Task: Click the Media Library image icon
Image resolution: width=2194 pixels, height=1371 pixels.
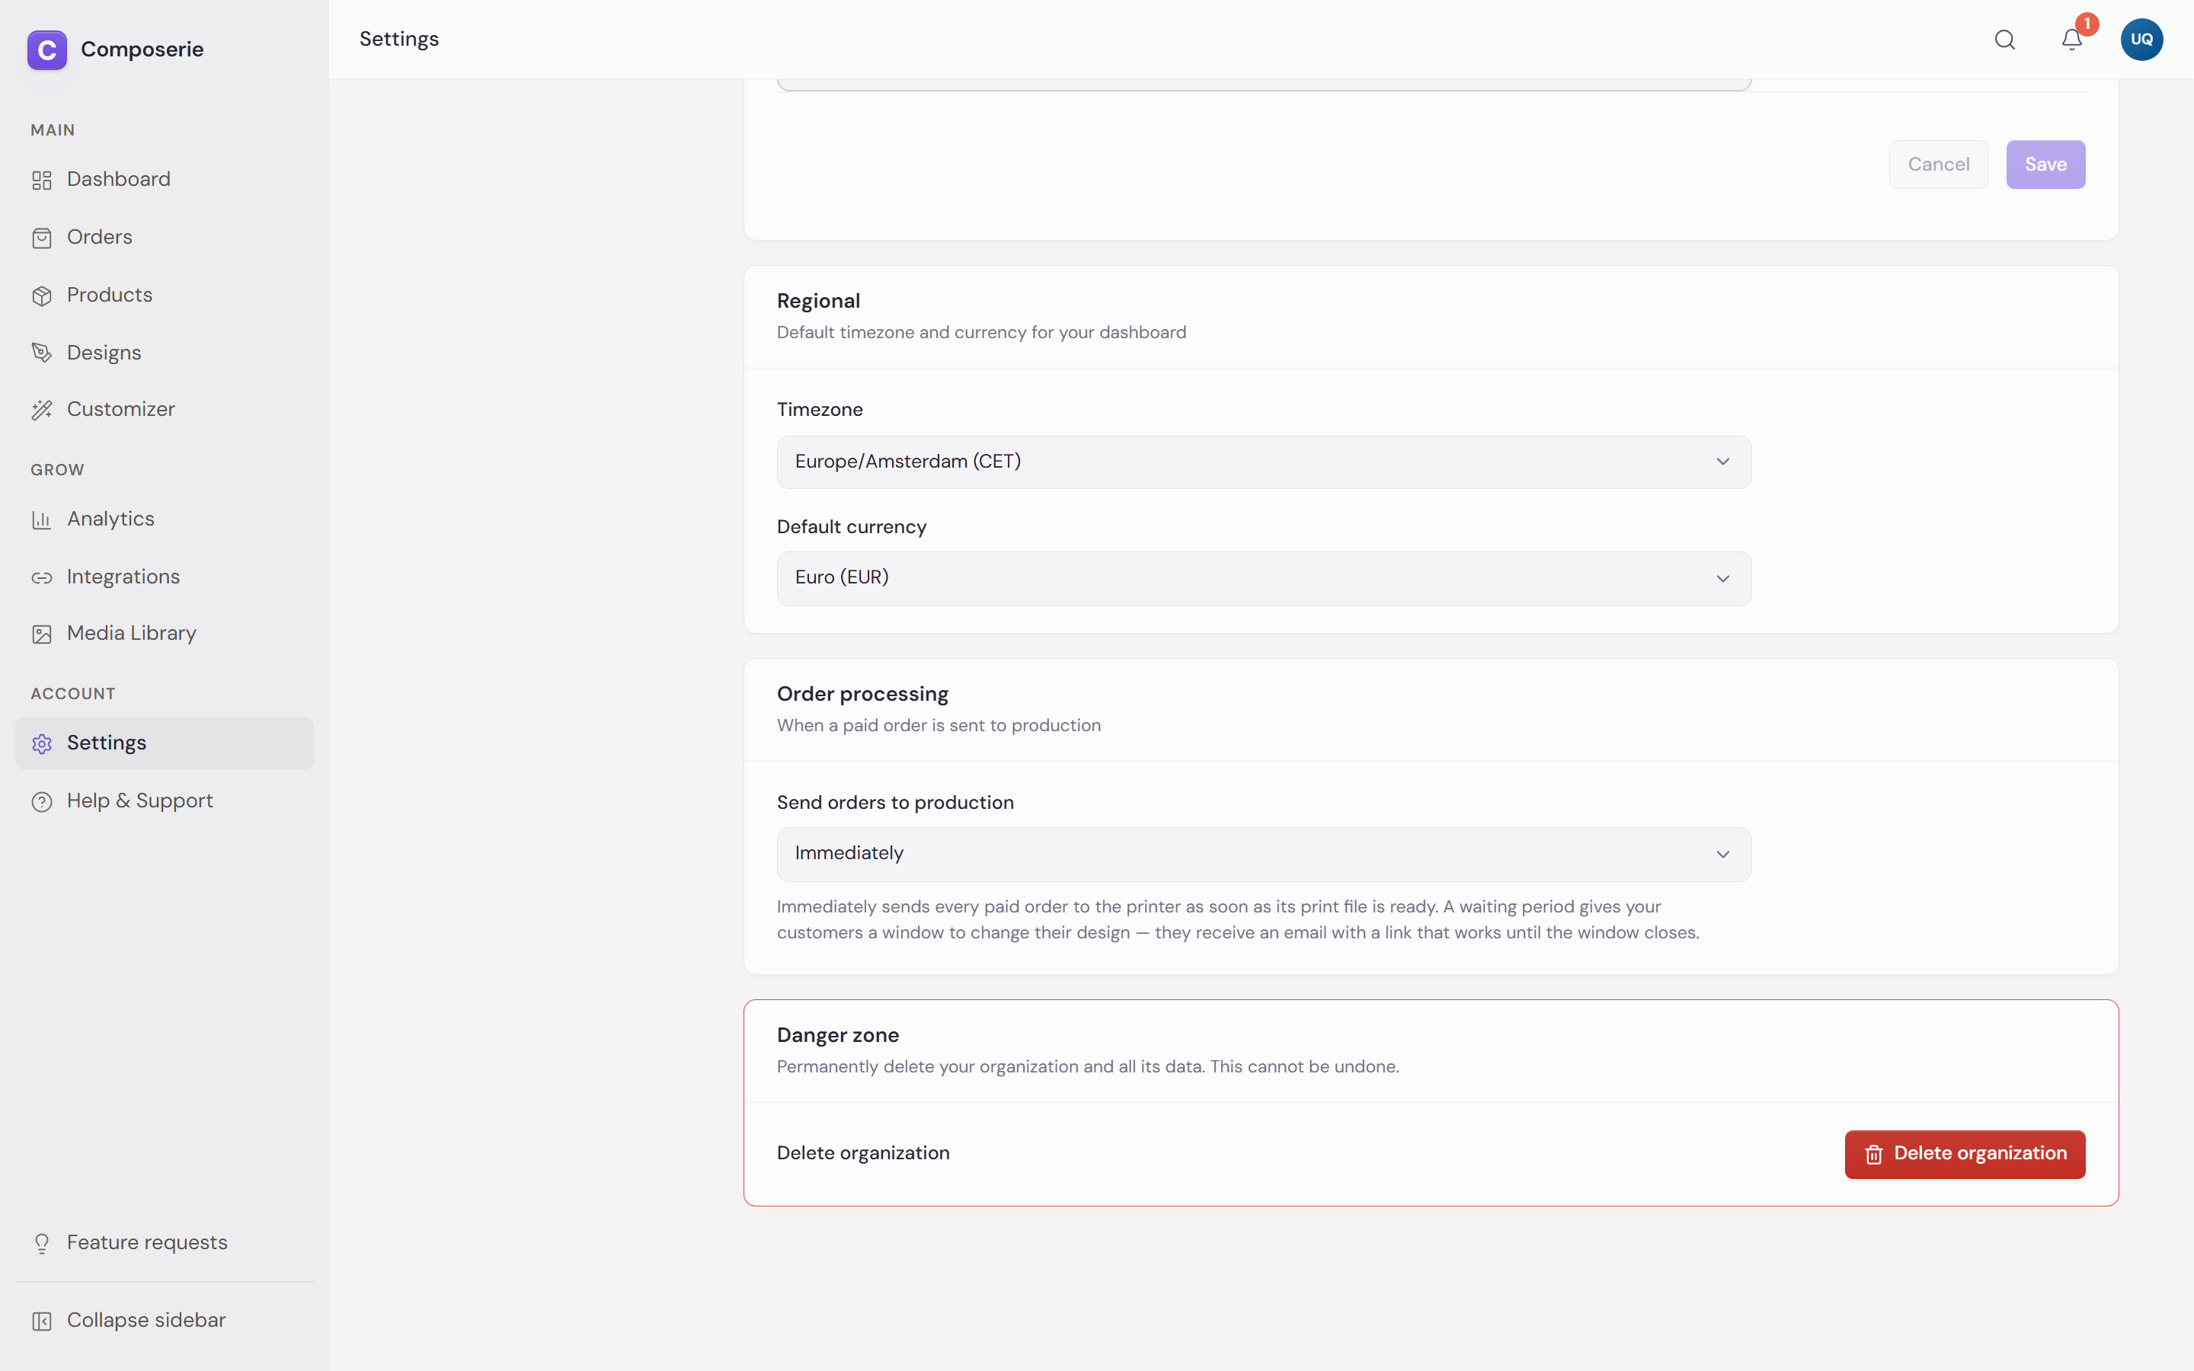Action: pos(42,634)
